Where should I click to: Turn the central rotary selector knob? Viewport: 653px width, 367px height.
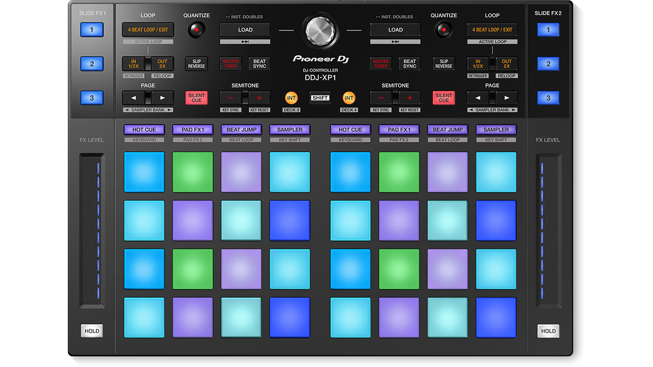pos(320,30)
